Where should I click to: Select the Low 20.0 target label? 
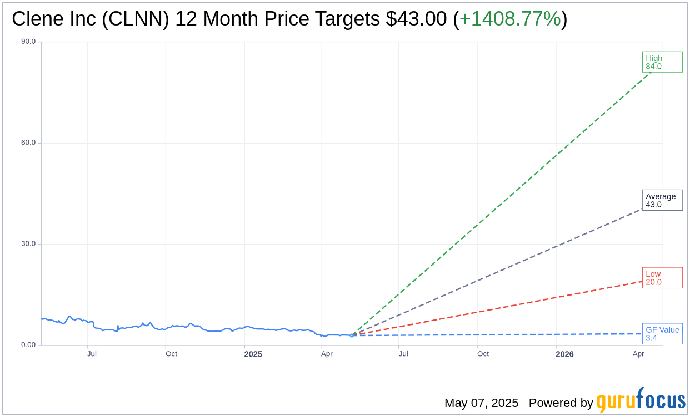tap(662, 278)
